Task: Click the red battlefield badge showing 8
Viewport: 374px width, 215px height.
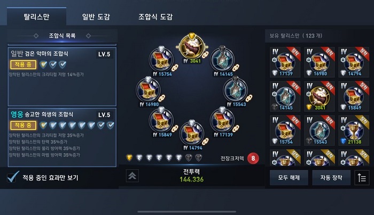Action: 253,158
